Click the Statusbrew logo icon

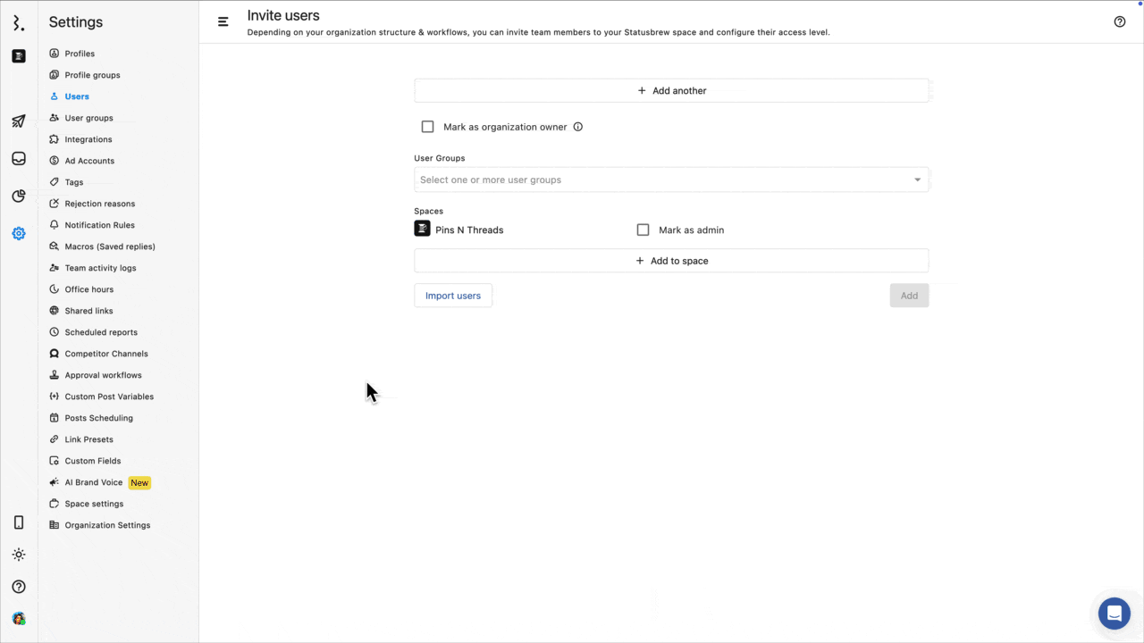19,23
